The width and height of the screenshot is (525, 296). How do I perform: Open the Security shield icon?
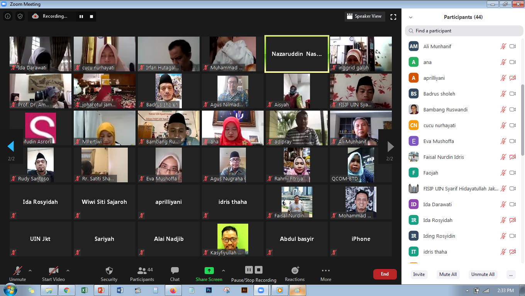pos(109,271)
